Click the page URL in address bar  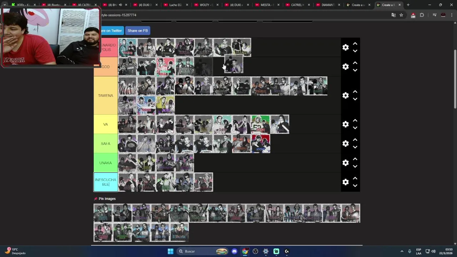tap(119, 15)
